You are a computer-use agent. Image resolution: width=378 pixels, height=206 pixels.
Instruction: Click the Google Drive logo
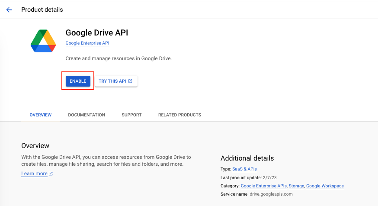(43, 41)
